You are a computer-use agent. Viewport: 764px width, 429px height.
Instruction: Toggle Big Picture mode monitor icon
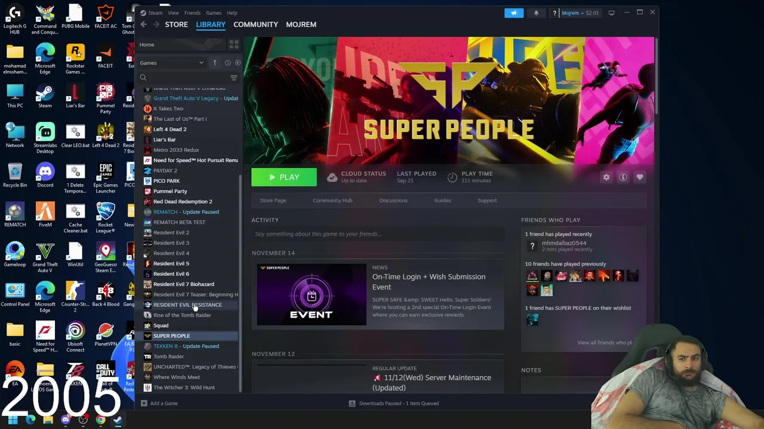tap(611, 13)
